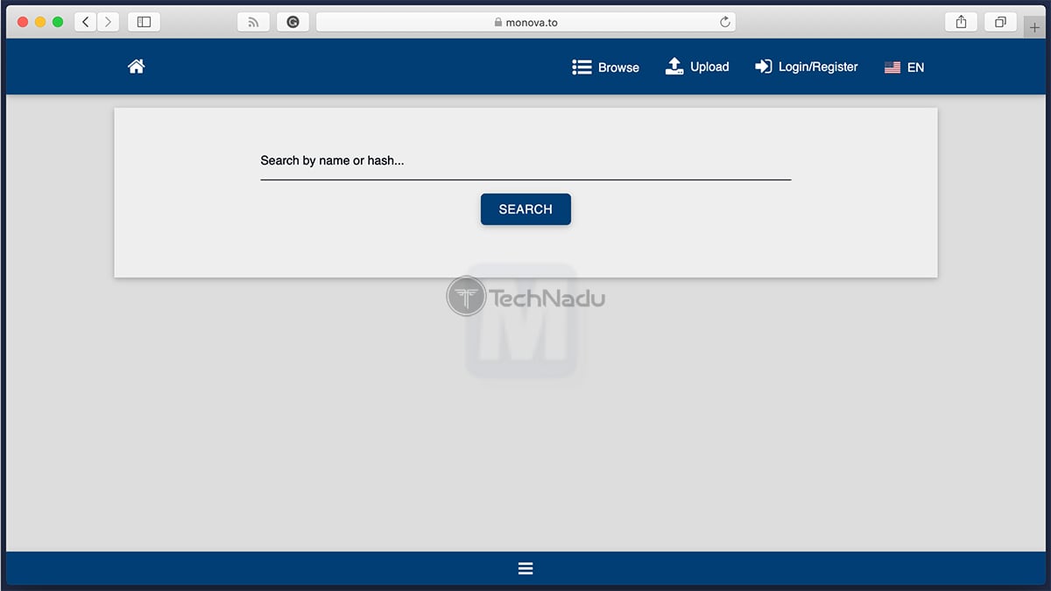Click the green fullscreen window button
Screen dimensions: 1051x591
(58, 22)
